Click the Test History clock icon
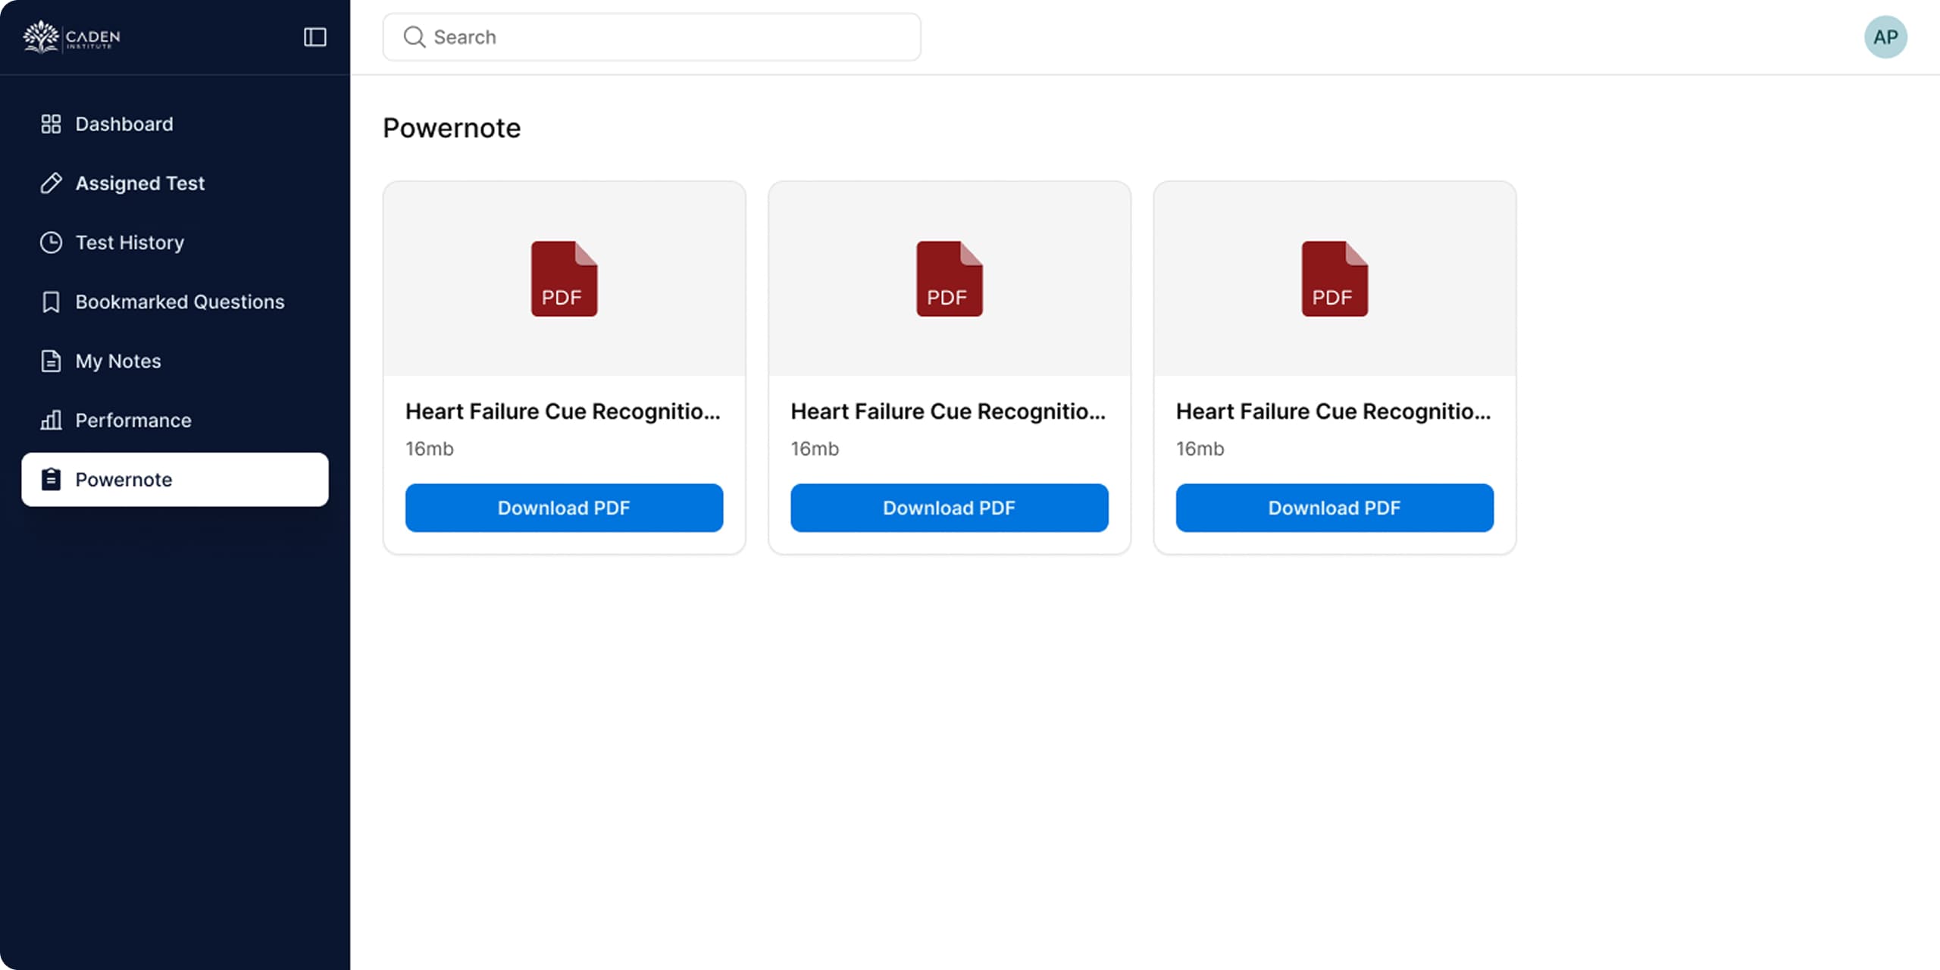The width and height of the screenshot is (1940, 970). pyautogui.click(x=51, y=242)
